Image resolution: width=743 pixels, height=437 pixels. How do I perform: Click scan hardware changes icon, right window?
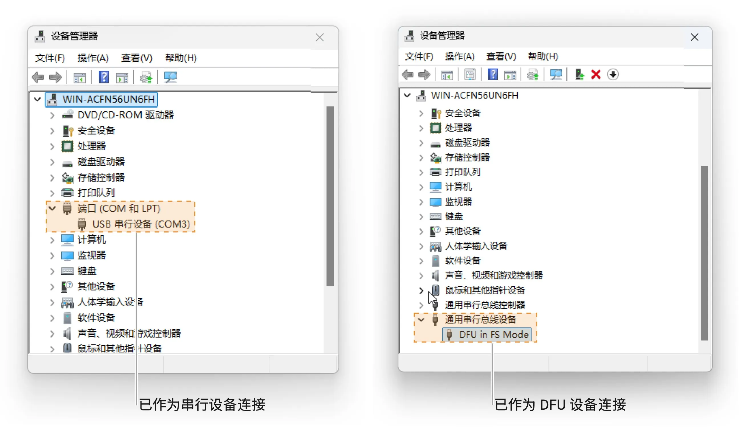point(556,75)
